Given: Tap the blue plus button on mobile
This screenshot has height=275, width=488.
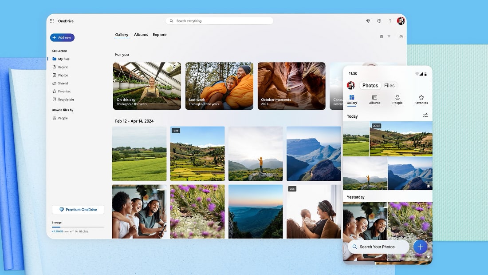Looking at the screenshot, I should pyautogui.click(x=420, y=247).
